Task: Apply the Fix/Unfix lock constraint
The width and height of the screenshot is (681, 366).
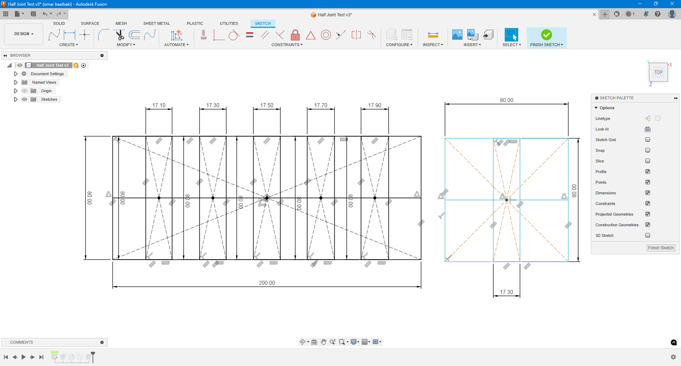Action: [295, 35]
